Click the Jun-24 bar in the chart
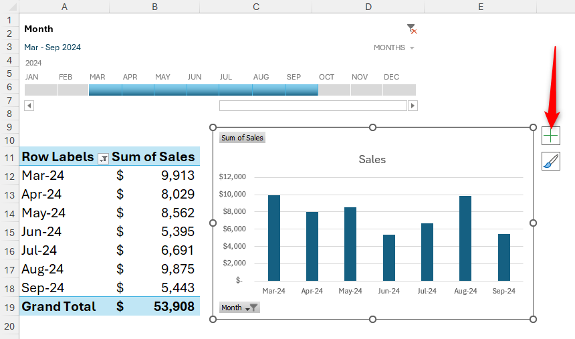Image resolution: width=575 pixels, height=339 pixels. pos(389,258)
